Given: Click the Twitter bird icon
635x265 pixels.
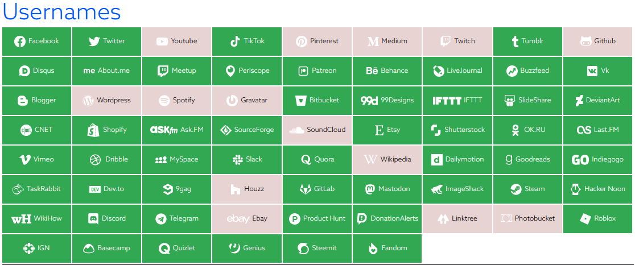Looking at the screenshot, I should [94, 42].
